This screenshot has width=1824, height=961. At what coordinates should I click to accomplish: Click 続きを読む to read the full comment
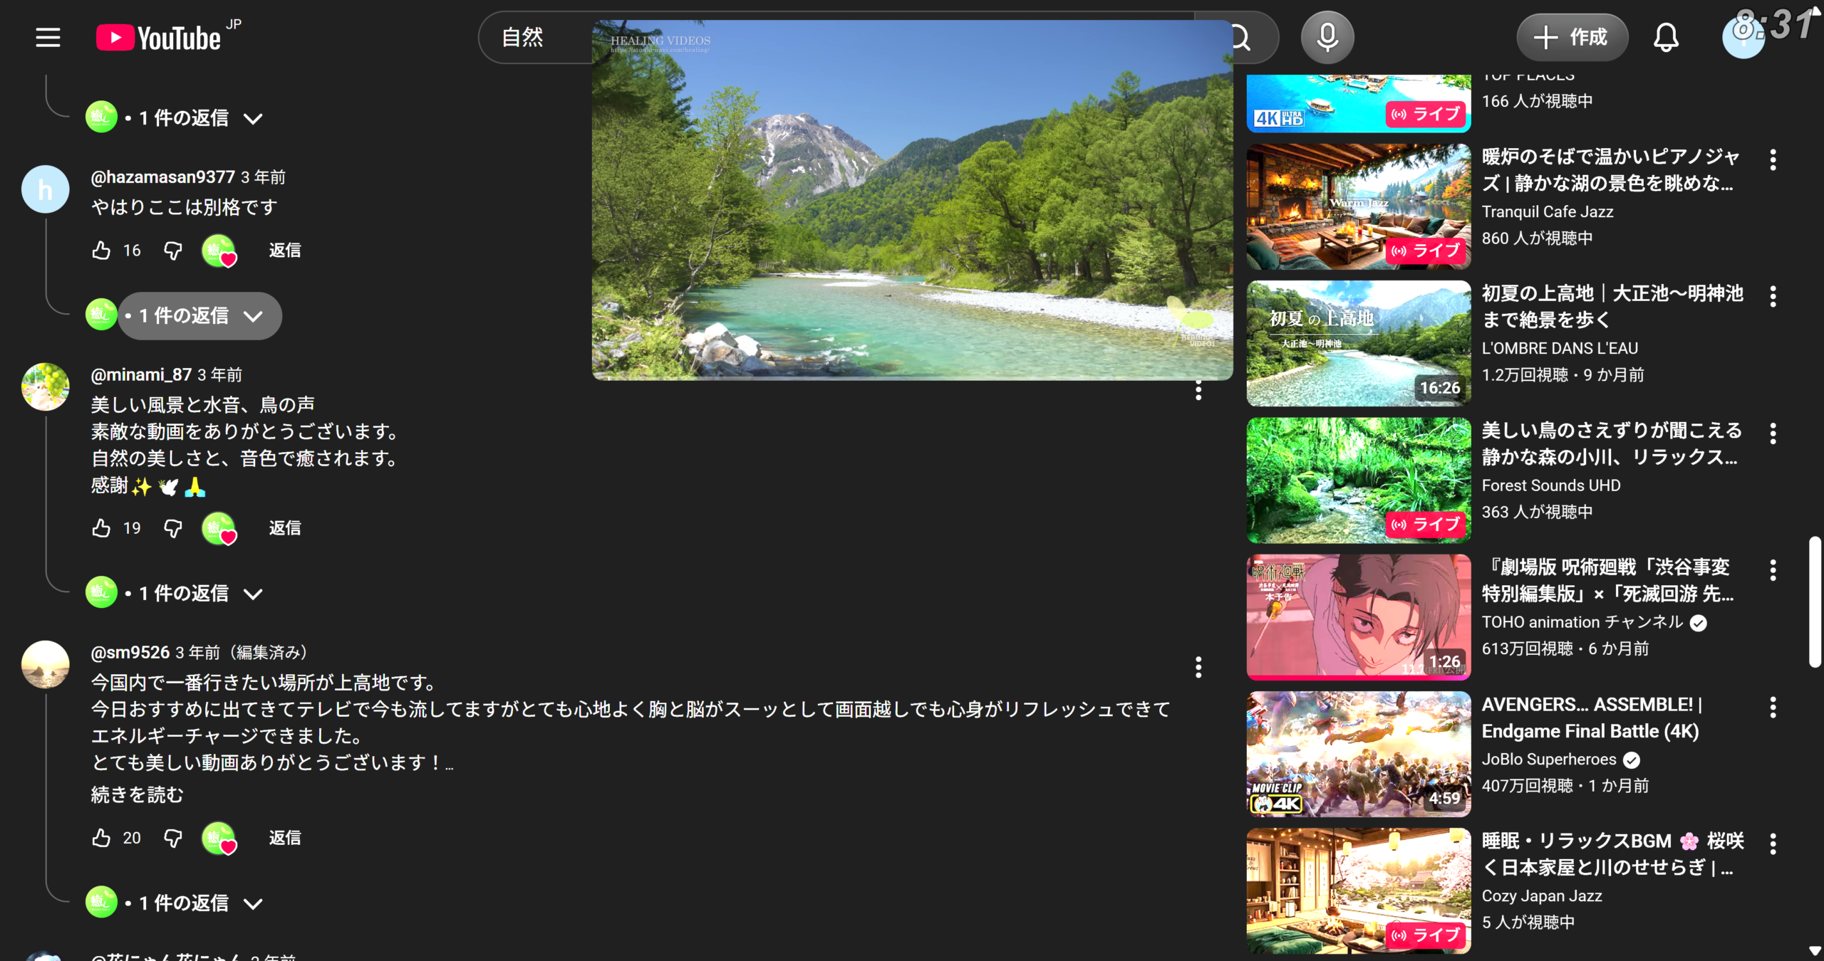(x=137, y=794)
